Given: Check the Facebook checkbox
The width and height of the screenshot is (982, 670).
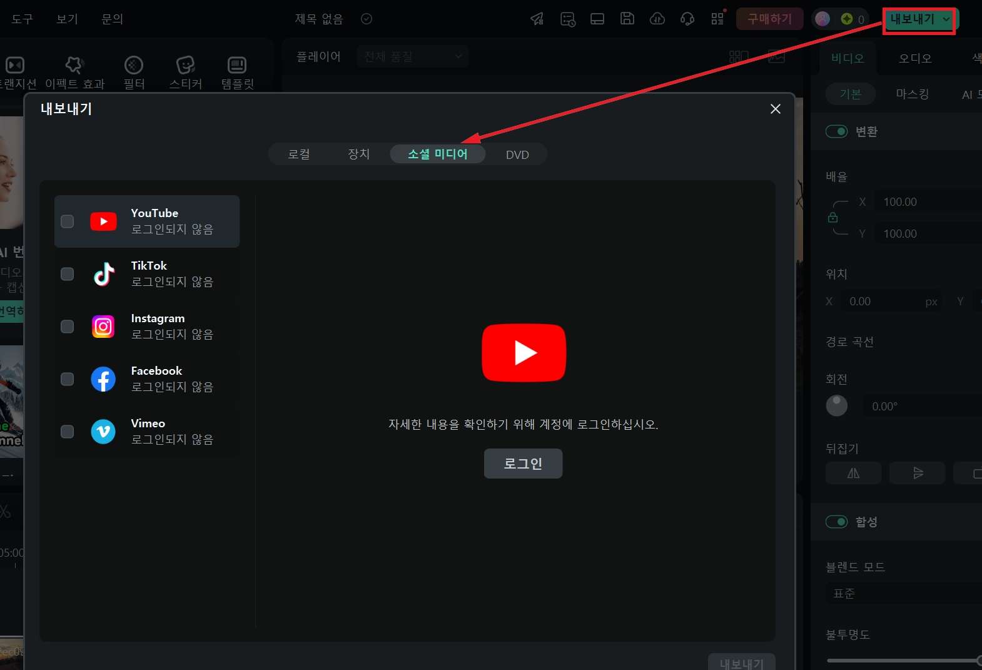Looking at the screenshot, I should [67, 379].
